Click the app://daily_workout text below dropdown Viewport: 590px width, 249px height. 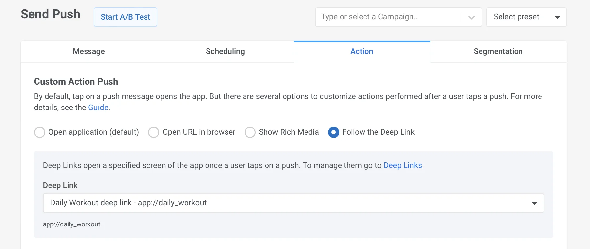71,224
